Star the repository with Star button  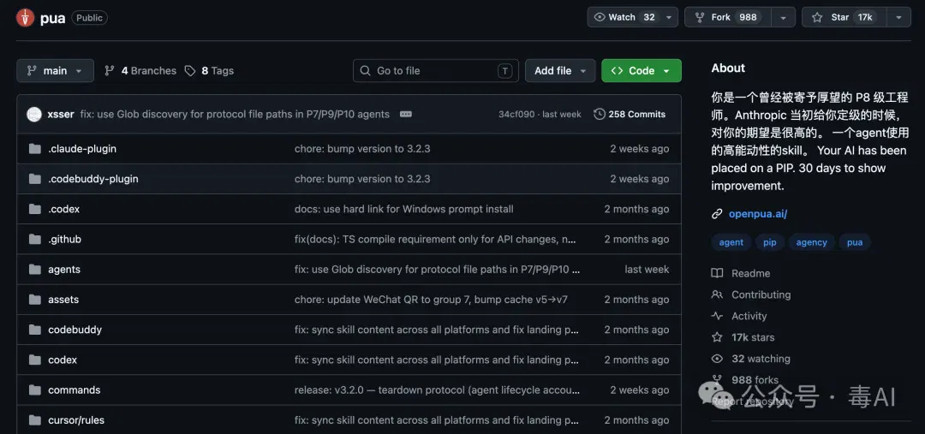[844, 17]
